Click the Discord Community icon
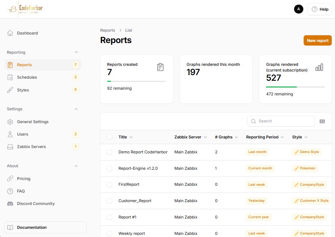 10,204
